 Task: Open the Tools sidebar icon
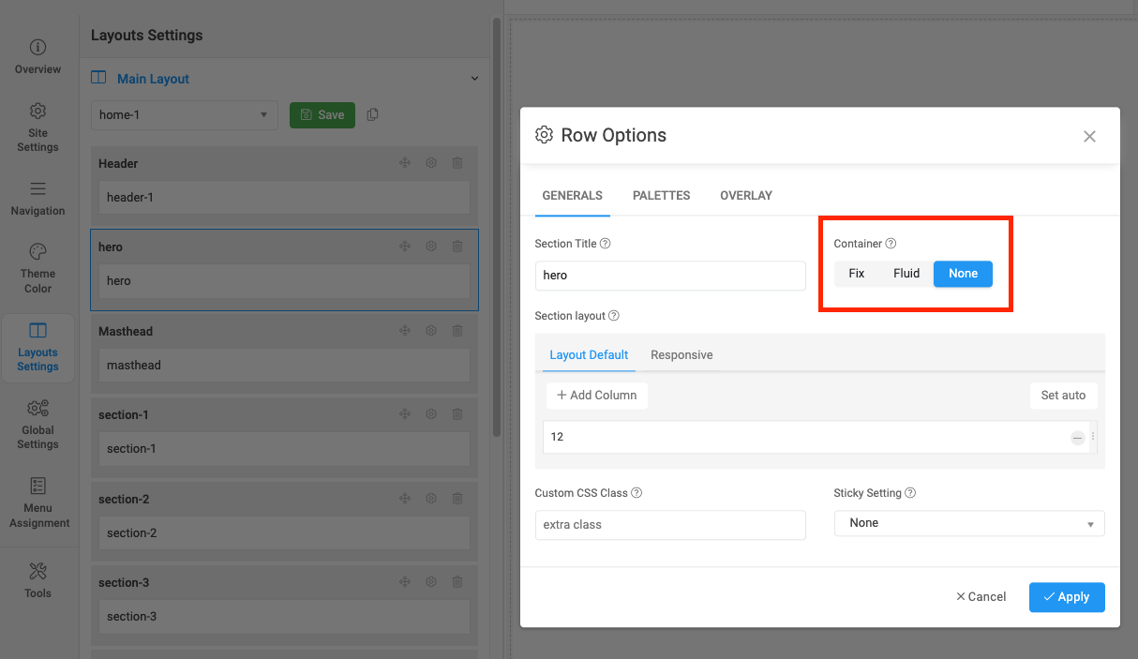click(x=37, y=572)
